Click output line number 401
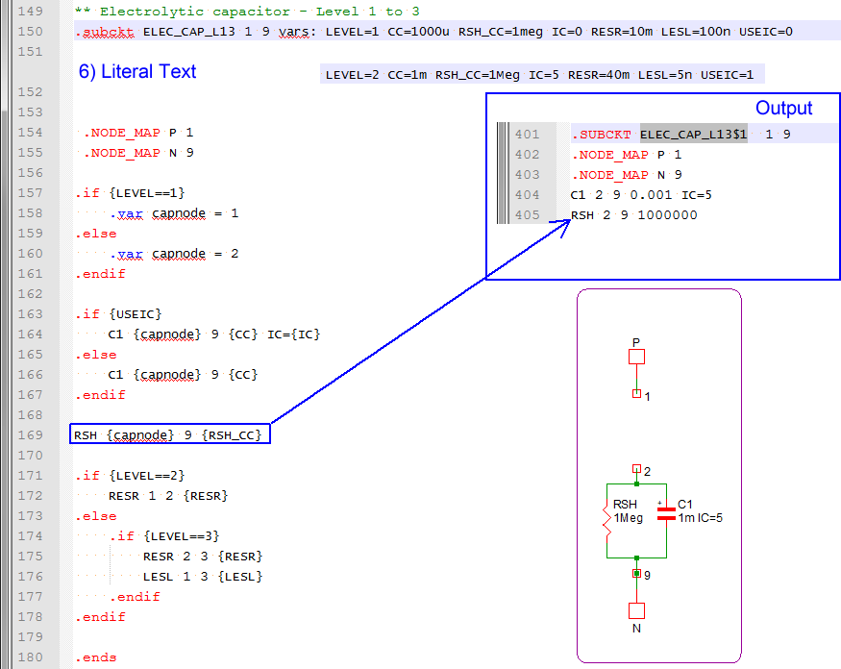Viewport: 841px width, 669px height. click(528, 135)
